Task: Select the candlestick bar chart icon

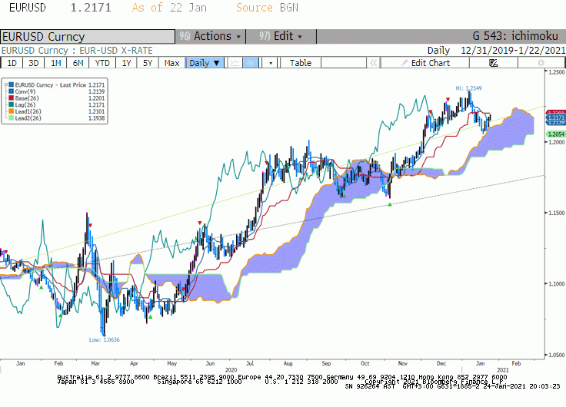Action: [251, 63]
